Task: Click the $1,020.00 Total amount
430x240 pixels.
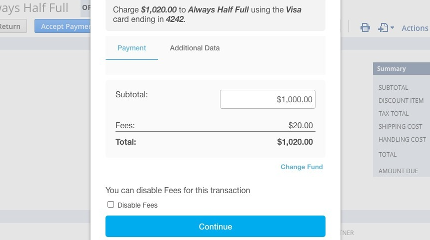Action: click(295, 142)
